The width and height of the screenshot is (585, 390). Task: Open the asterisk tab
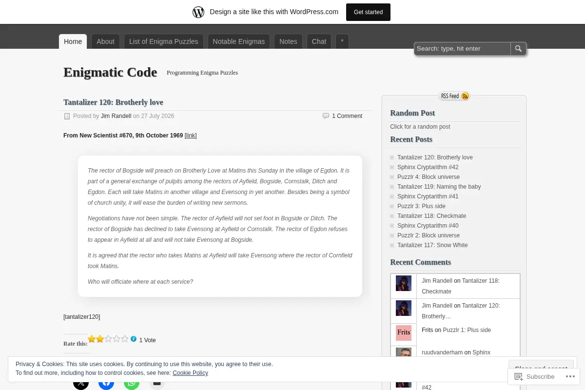[342, 41]
